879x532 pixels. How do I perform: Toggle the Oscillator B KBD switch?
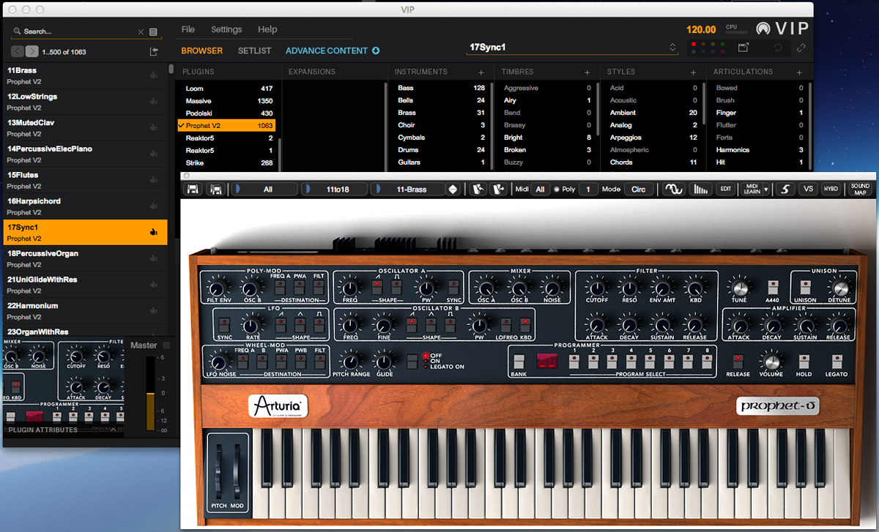pyautogui.click(x=525, y=324)
